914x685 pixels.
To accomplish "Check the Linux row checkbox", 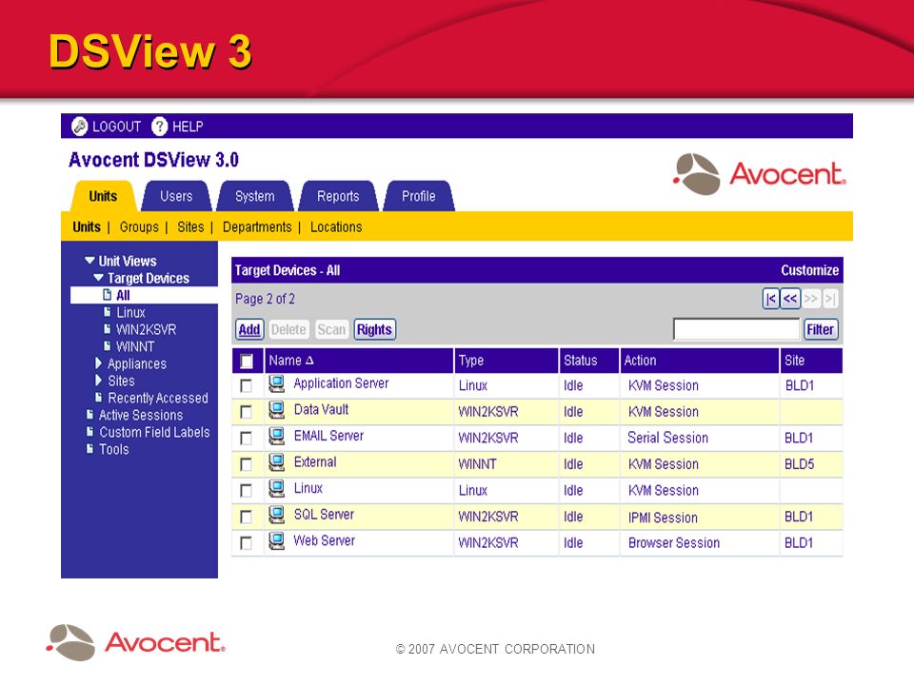I will coord(246,491).
